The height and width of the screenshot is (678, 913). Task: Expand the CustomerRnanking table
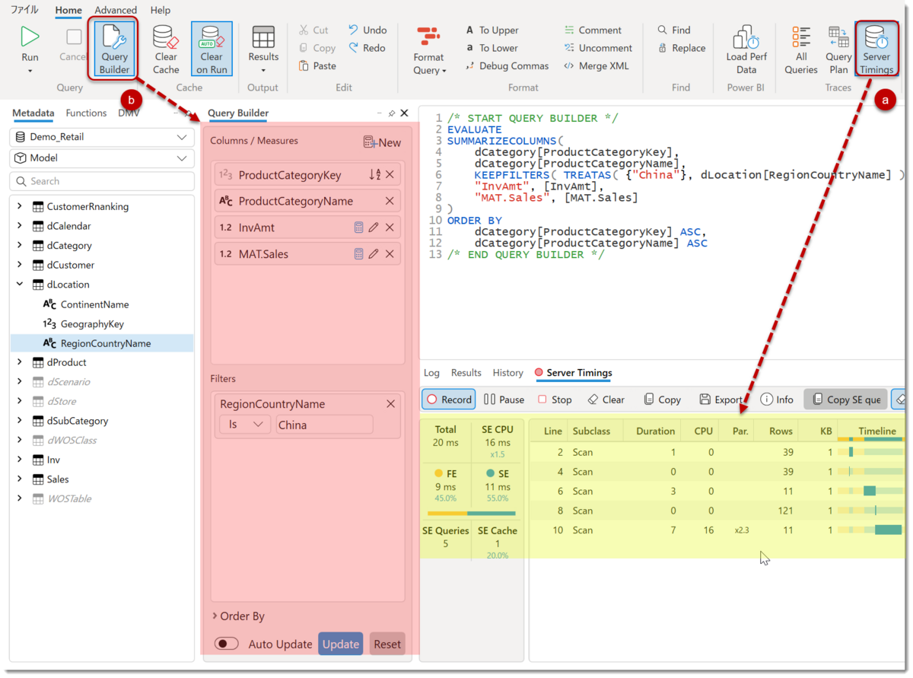point(20,206)
